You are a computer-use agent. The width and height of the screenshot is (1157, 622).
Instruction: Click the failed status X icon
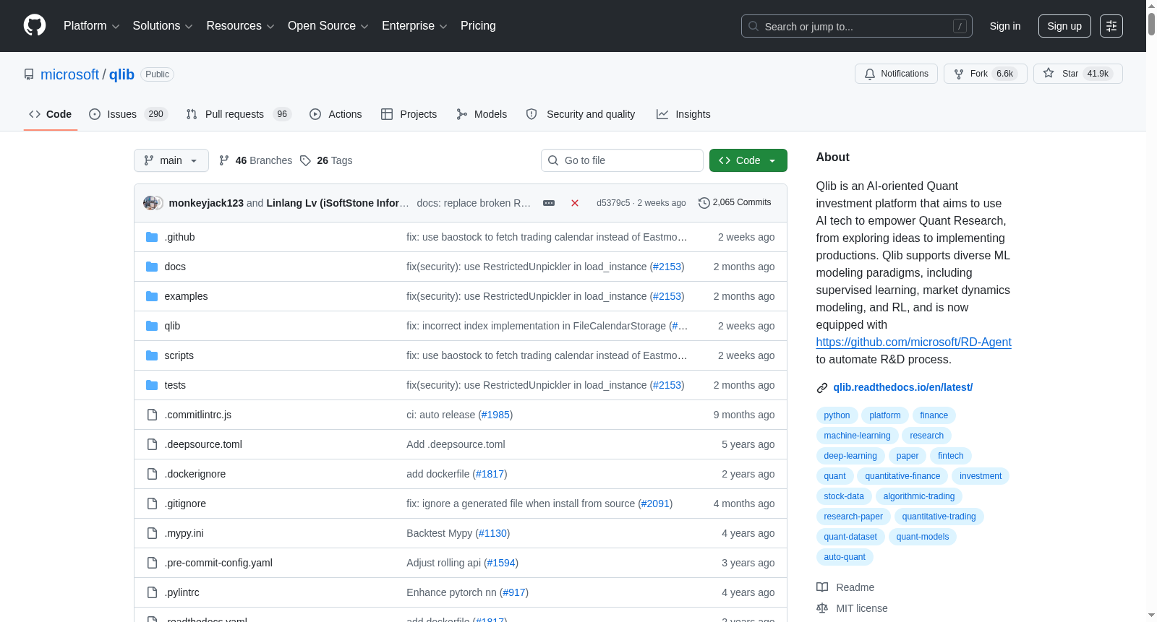[575, 203]
